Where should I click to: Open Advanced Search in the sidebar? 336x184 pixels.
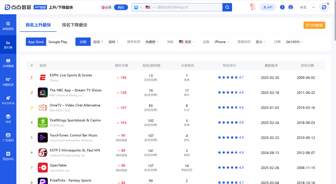click(x=8, y=26)
